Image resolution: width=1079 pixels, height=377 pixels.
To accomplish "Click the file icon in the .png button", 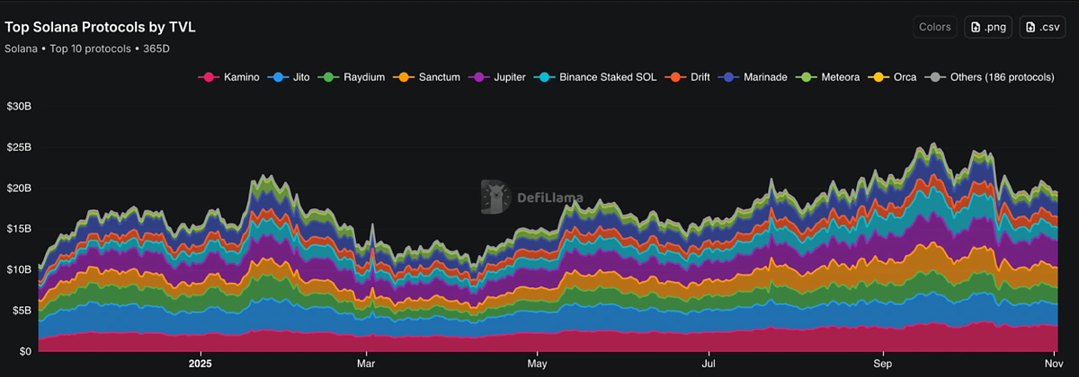I will [x=976, y=27].
